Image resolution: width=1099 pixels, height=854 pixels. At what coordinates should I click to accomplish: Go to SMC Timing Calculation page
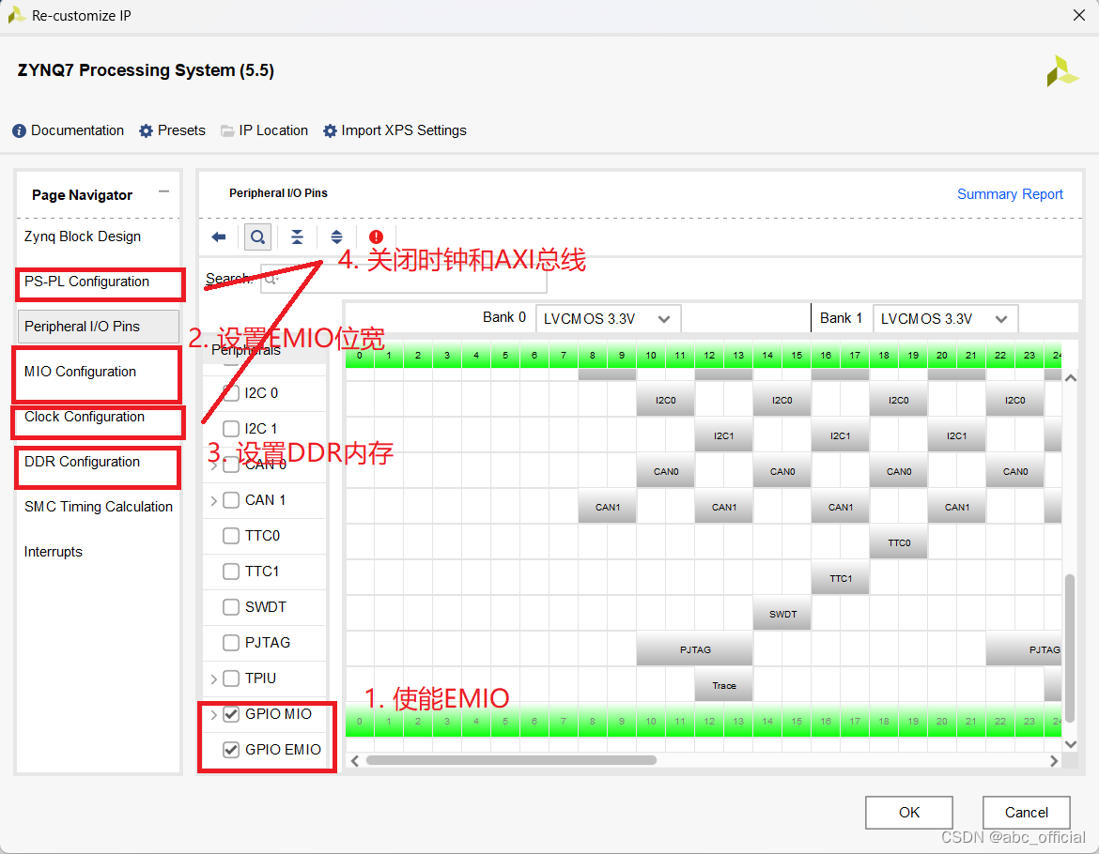(x=98, y=507)
